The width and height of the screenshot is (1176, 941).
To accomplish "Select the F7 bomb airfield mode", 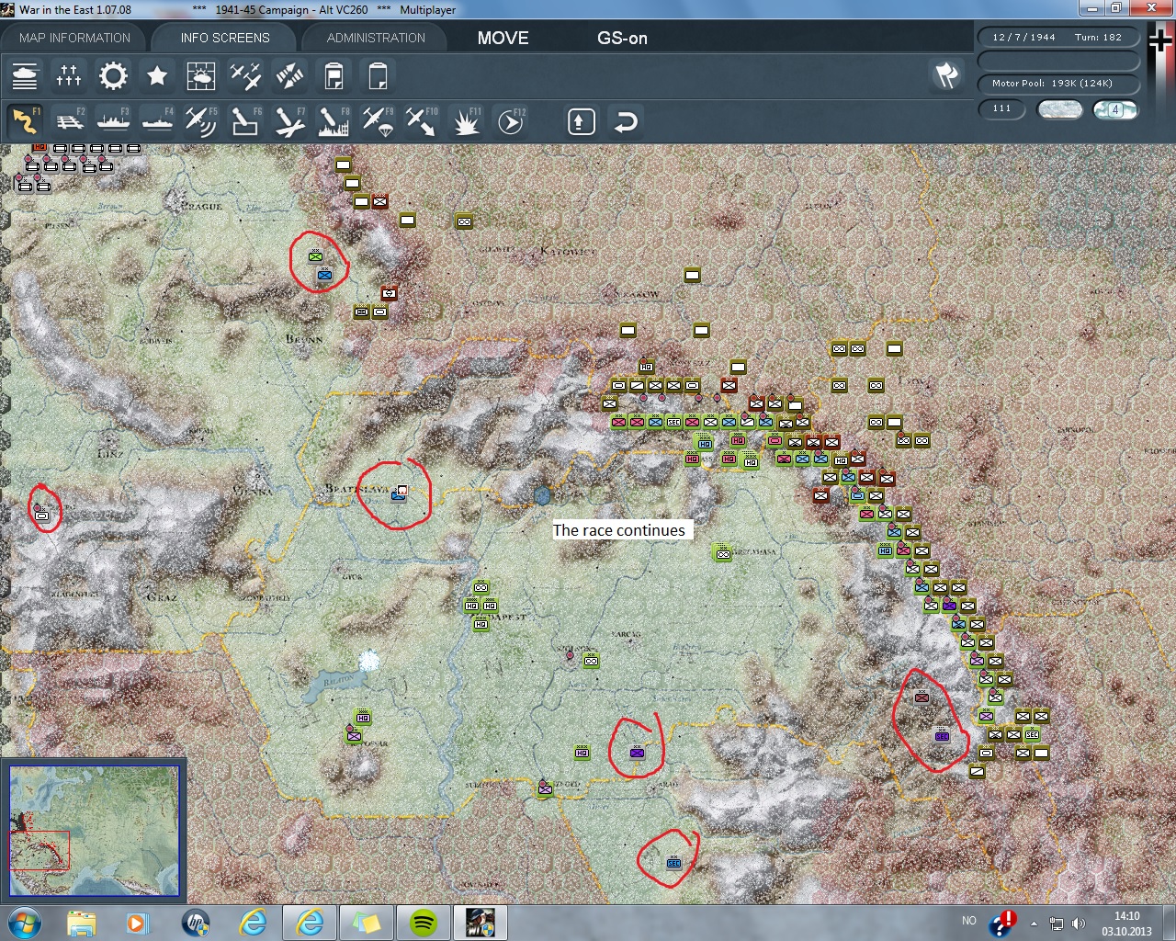I will [289, 121].
